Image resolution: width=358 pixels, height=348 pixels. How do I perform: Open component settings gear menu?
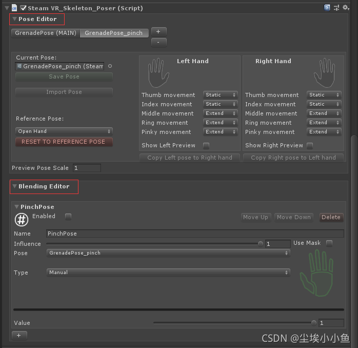pos(346,8)
